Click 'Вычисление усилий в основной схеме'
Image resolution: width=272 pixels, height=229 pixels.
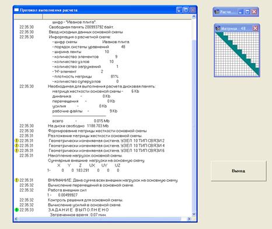(x=85, y=205)
